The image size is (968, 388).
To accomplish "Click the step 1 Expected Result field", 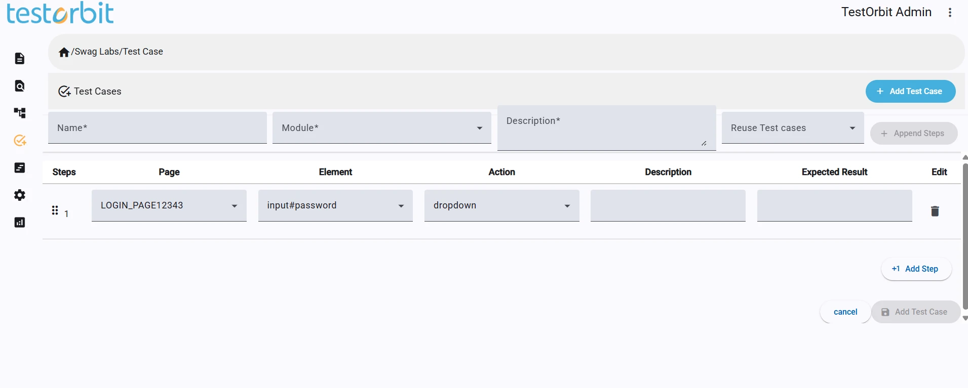I will (x=835, y=205).
